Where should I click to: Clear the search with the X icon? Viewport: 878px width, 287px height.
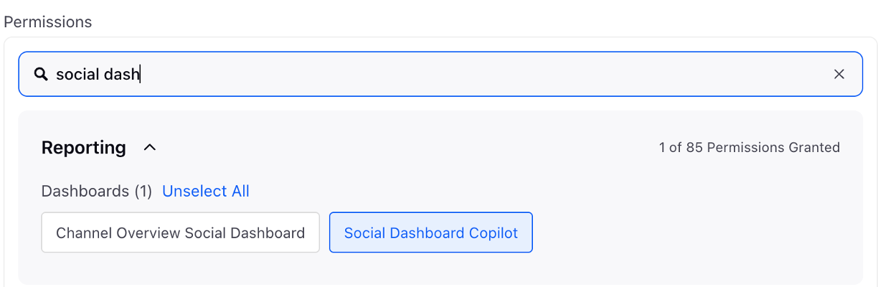pyautogui.click(x=839, y=74)
